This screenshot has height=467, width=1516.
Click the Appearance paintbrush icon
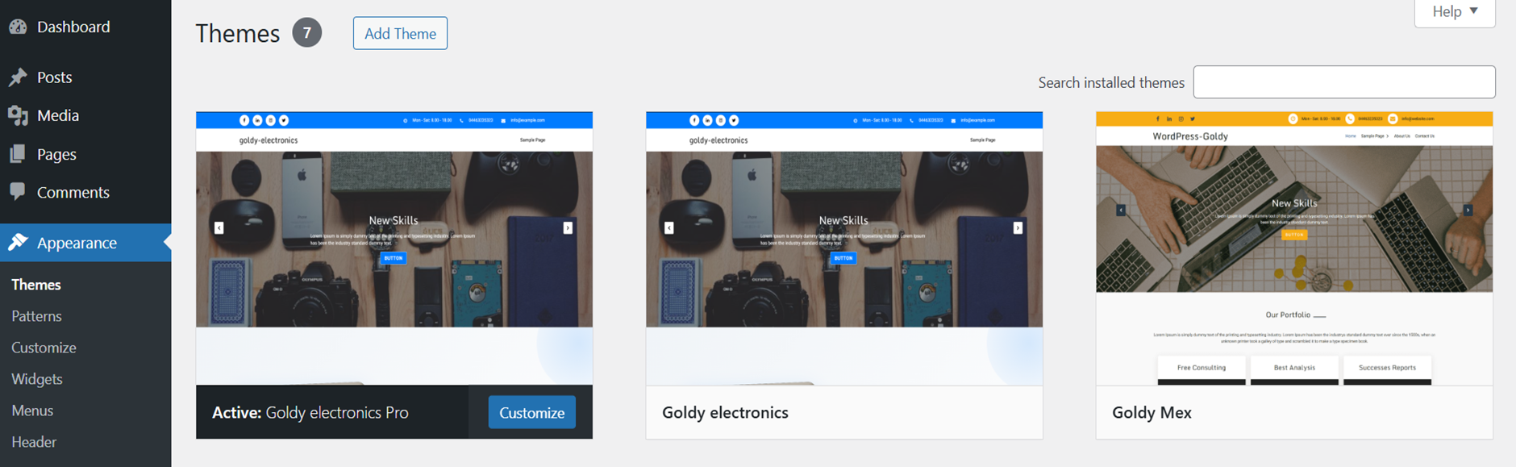pyautogui.click(x=18, y=243)
